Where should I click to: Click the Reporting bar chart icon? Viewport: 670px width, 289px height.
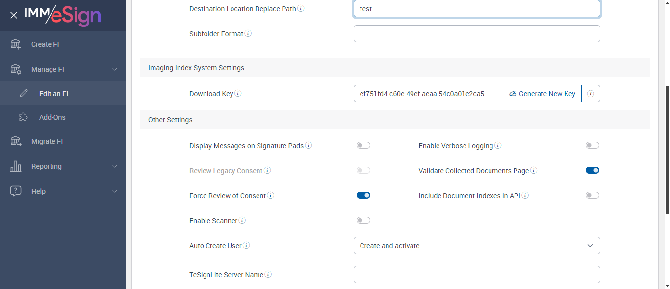[x=16, y=166]
